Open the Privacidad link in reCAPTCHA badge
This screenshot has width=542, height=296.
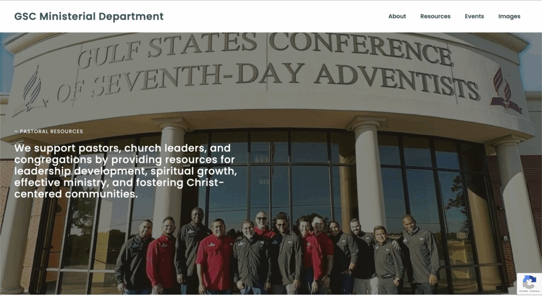coord(523,291)
